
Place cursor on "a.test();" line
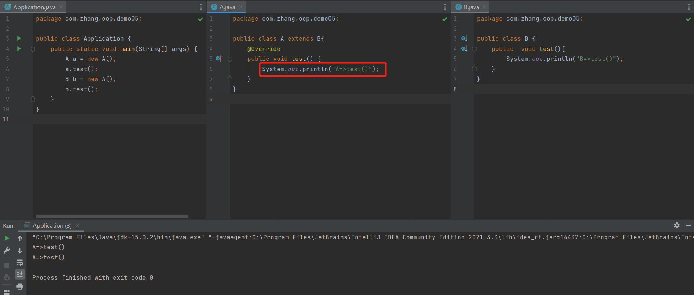tap(81, 69)
